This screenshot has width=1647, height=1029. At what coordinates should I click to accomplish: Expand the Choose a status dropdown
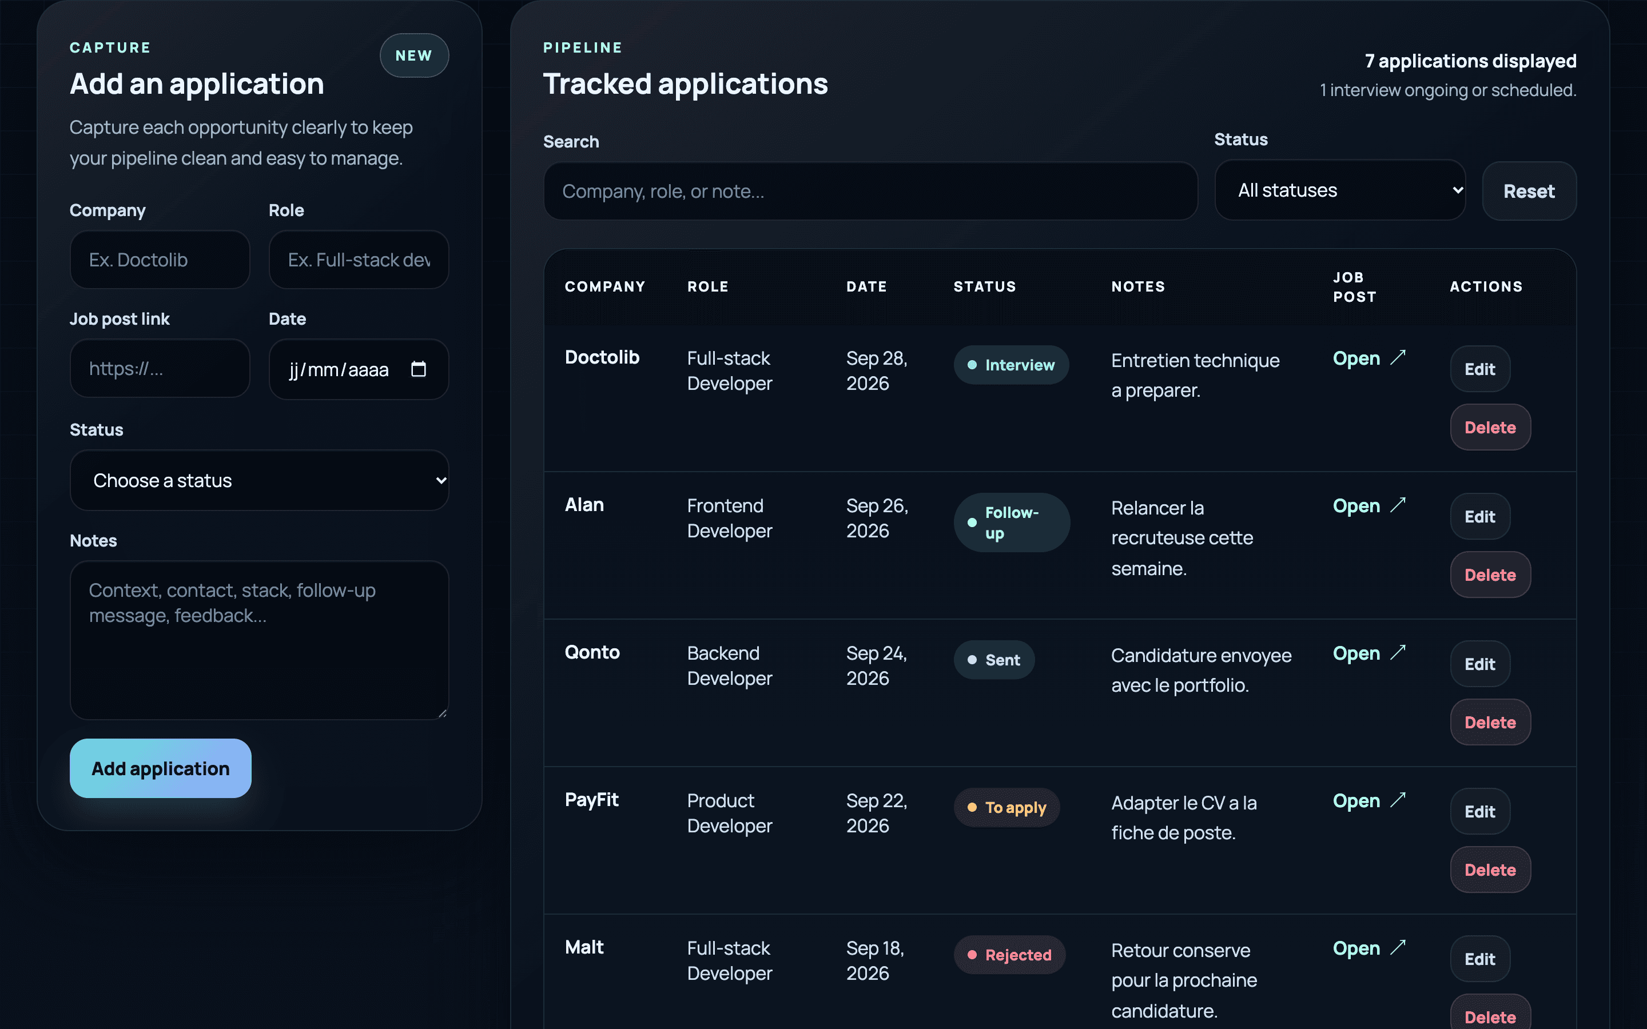(259, 480)
